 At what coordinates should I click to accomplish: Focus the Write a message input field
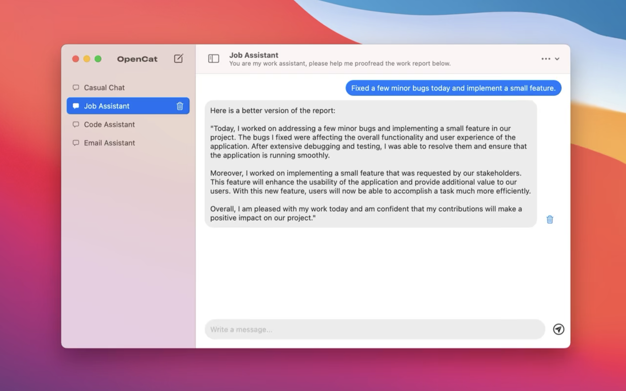click(x=375, y=329)
